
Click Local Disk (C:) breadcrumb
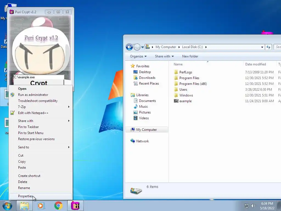[x=192, y=47]
